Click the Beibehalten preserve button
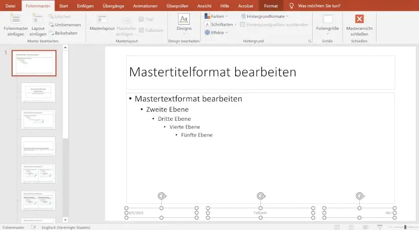This screenshot has height=230, width=419. tap(51, 32)
